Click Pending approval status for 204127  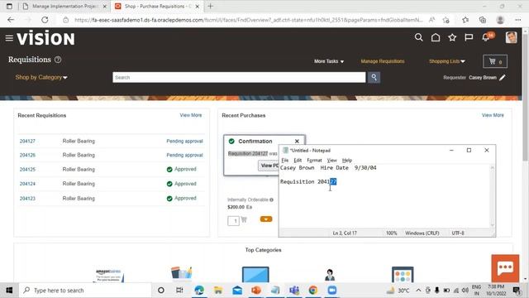[184, 141]
